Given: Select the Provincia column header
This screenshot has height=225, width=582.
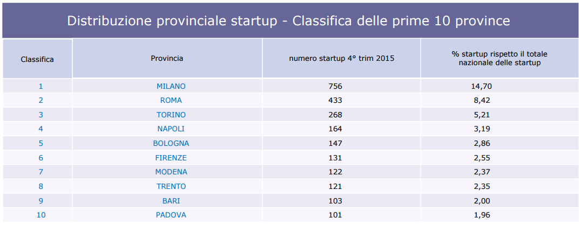Looking at the screenshot, I should pyautogui.click(x=167, y=58).
